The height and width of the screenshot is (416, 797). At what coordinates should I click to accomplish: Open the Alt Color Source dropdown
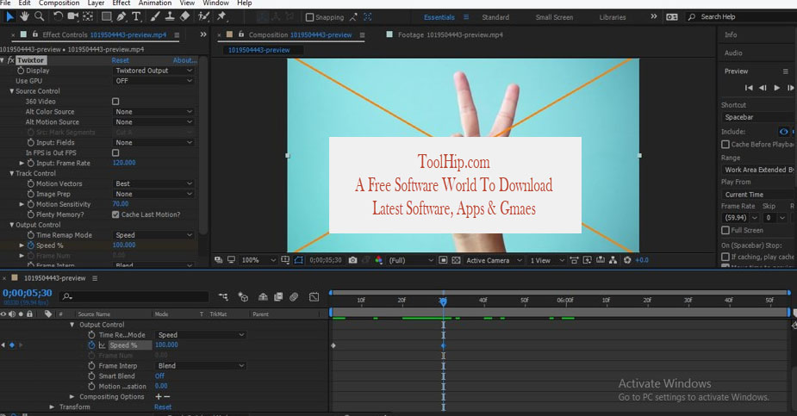153,112
